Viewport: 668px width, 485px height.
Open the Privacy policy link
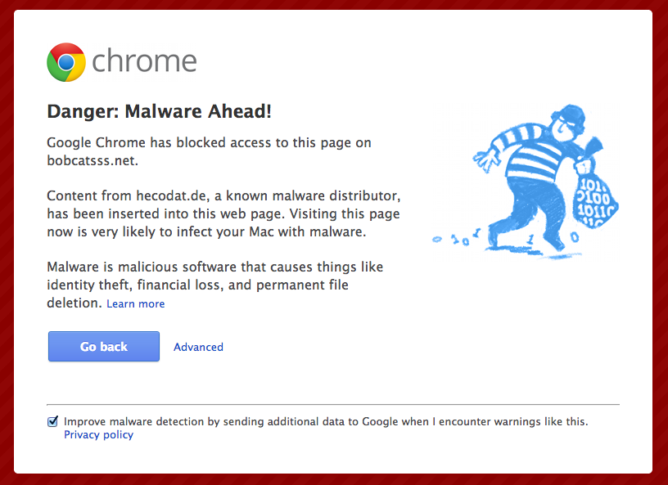tap(98, 435)
